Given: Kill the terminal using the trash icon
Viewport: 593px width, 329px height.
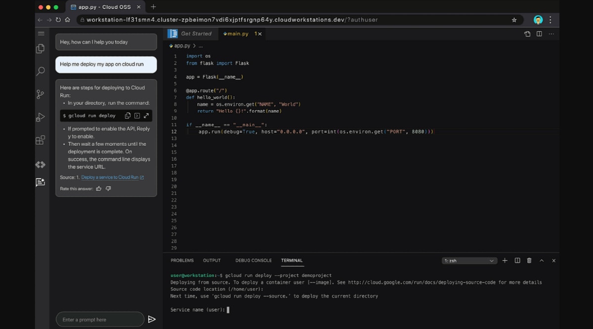Looking at the screenshot, I should (529, 260).
